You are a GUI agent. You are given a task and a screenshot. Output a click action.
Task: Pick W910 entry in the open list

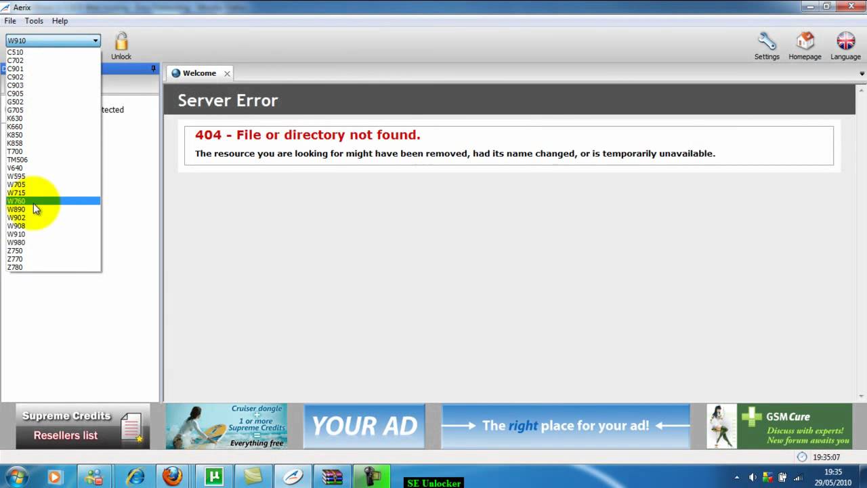click(x=54, y=234)
